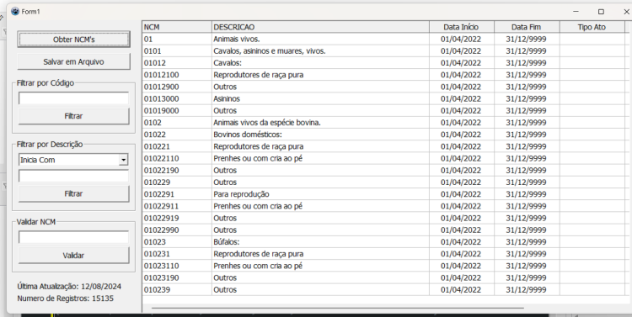Select the DESCRICAO column header

tap(320, 28)
